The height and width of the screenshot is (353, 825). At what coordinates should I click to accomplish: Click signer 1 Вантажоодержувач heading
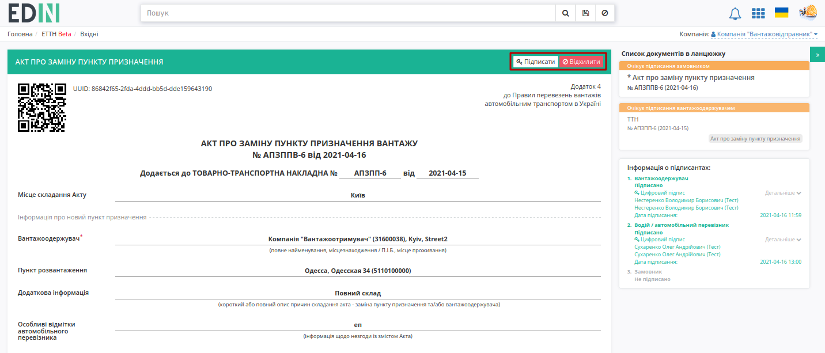click(661, 179)
